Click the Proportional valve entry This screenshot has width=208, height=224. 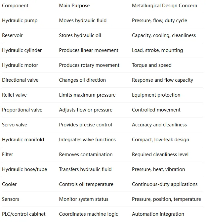point(22,110)
